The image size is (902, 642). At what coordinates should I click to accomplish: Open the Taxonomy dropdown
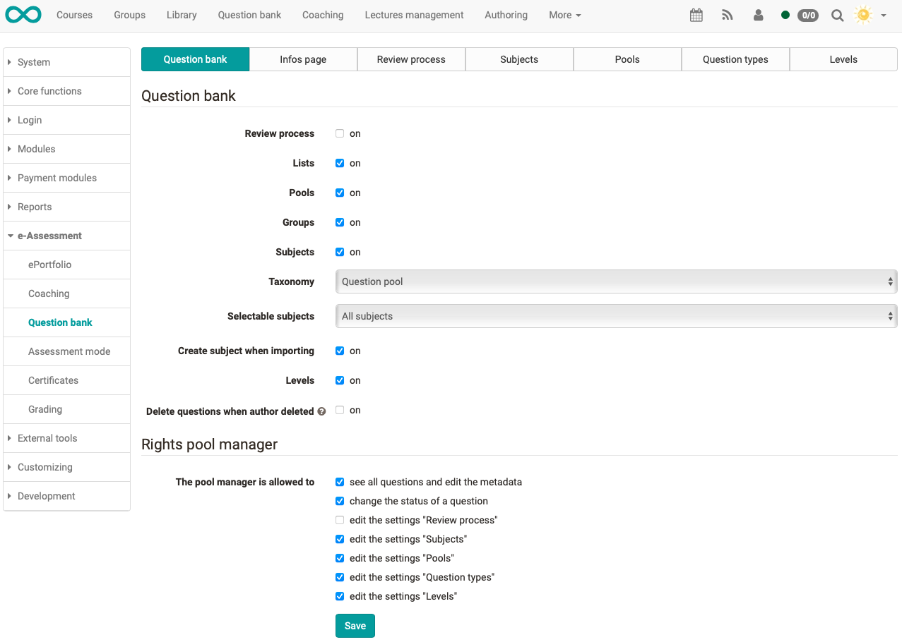coord(615,281)
